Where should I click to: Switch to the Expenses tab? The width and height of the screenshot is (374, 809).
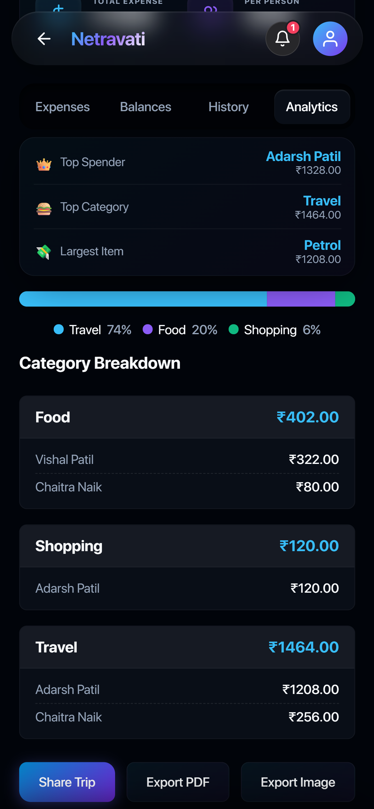[x=63, y=107]
